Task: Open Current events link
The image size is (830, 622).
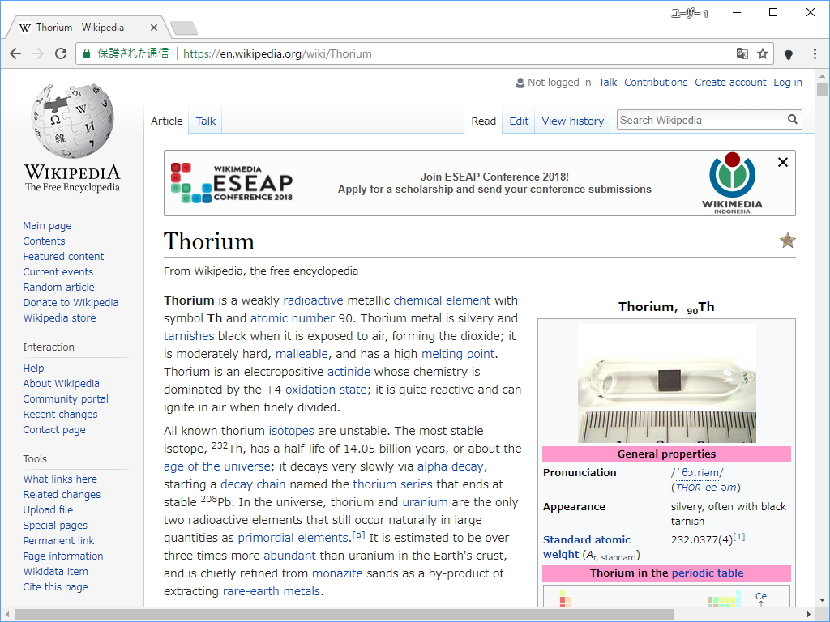Action: (58, 272)
